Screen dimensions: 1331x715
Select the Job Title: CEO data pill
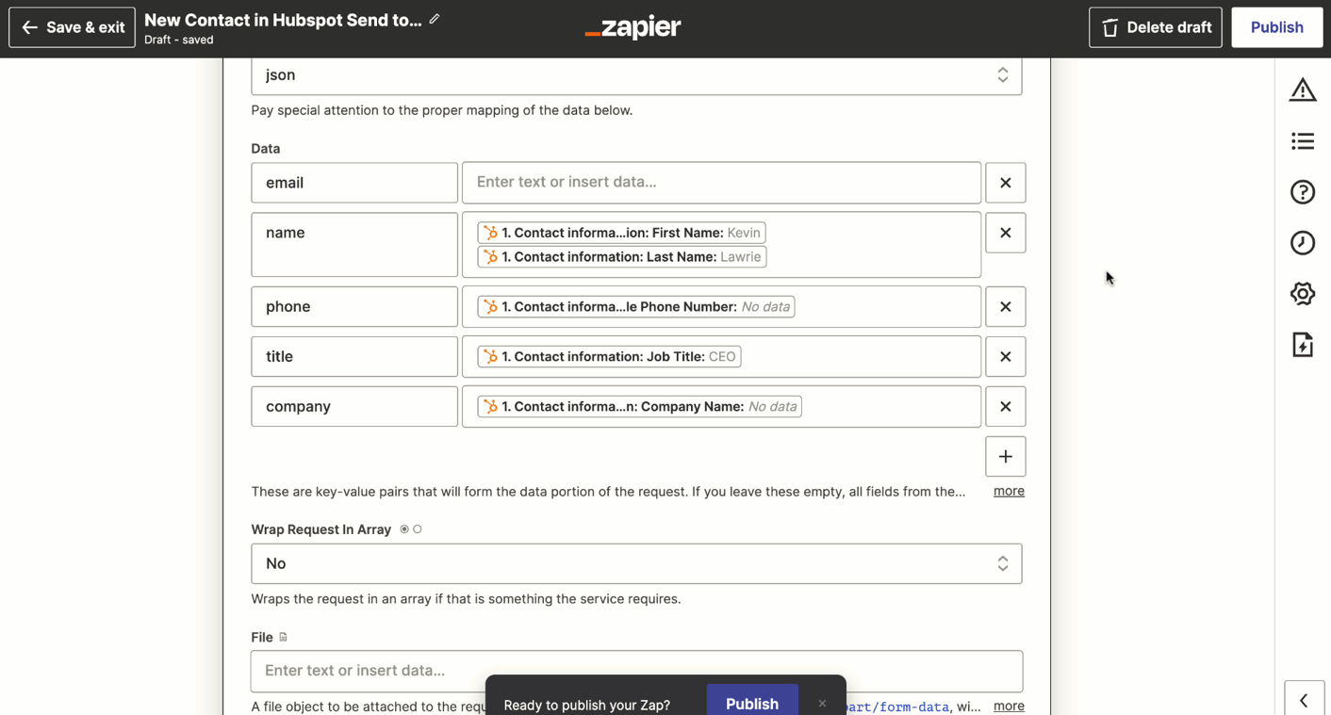609,357
